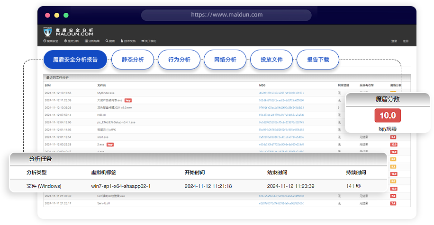Image resolution: width=434 pixels, height=225 pixels.
Task: Click timestamp 2024-11-11 21:37:40
Action: (58, 196)
